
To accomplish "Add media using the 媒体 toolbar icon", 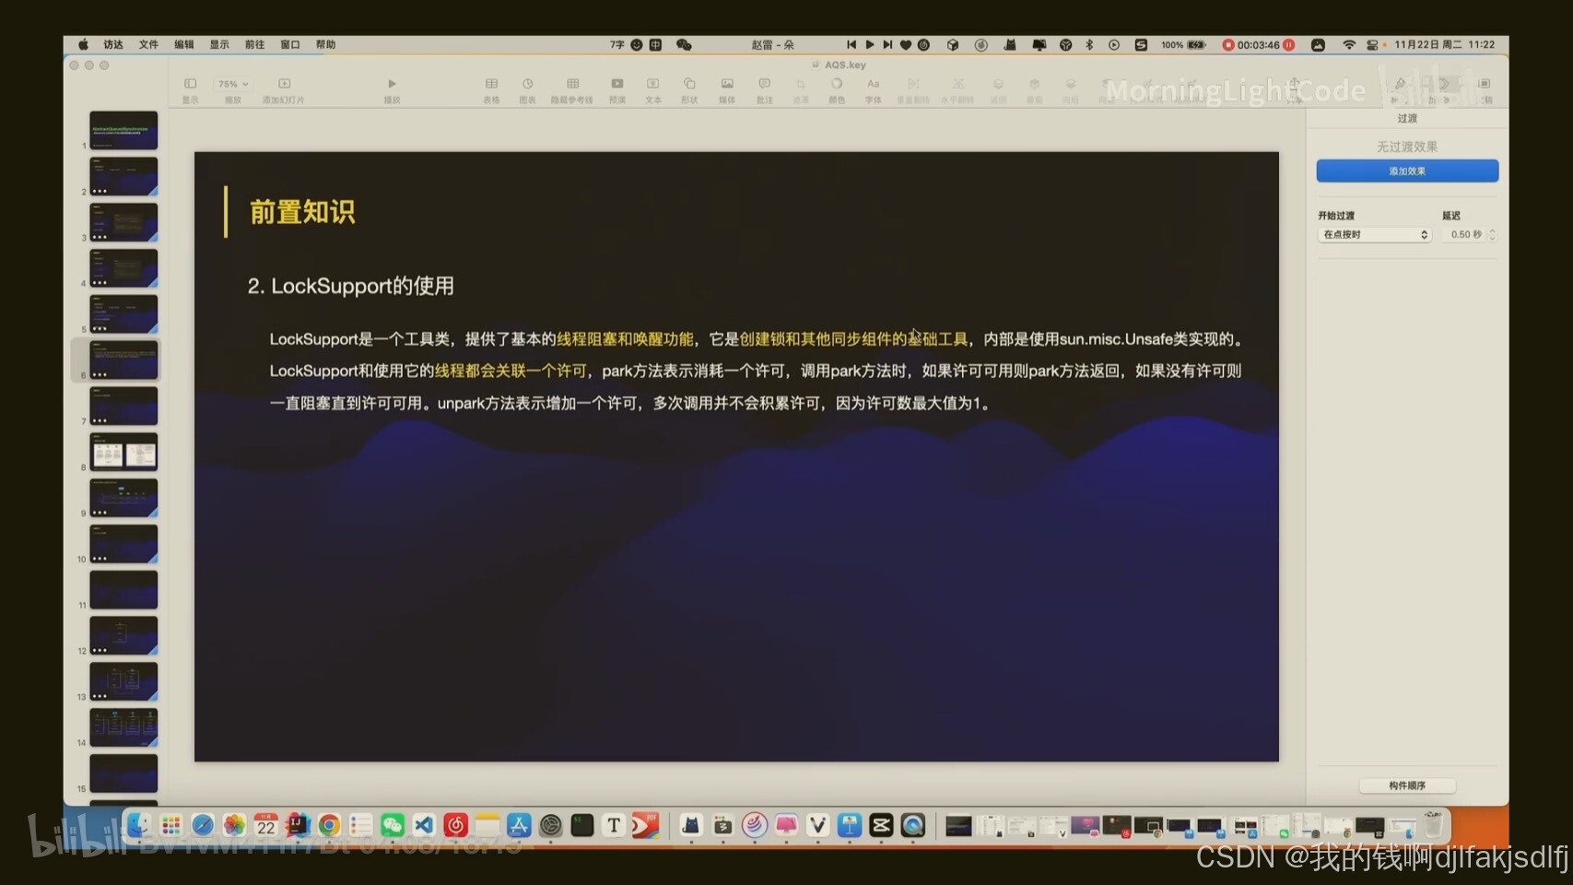I will tap(726, 84).
